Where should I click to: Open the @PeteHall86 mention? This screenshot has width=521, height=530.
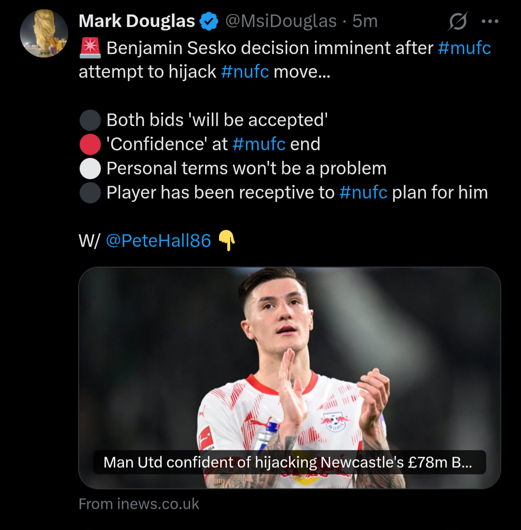[158, 241]
